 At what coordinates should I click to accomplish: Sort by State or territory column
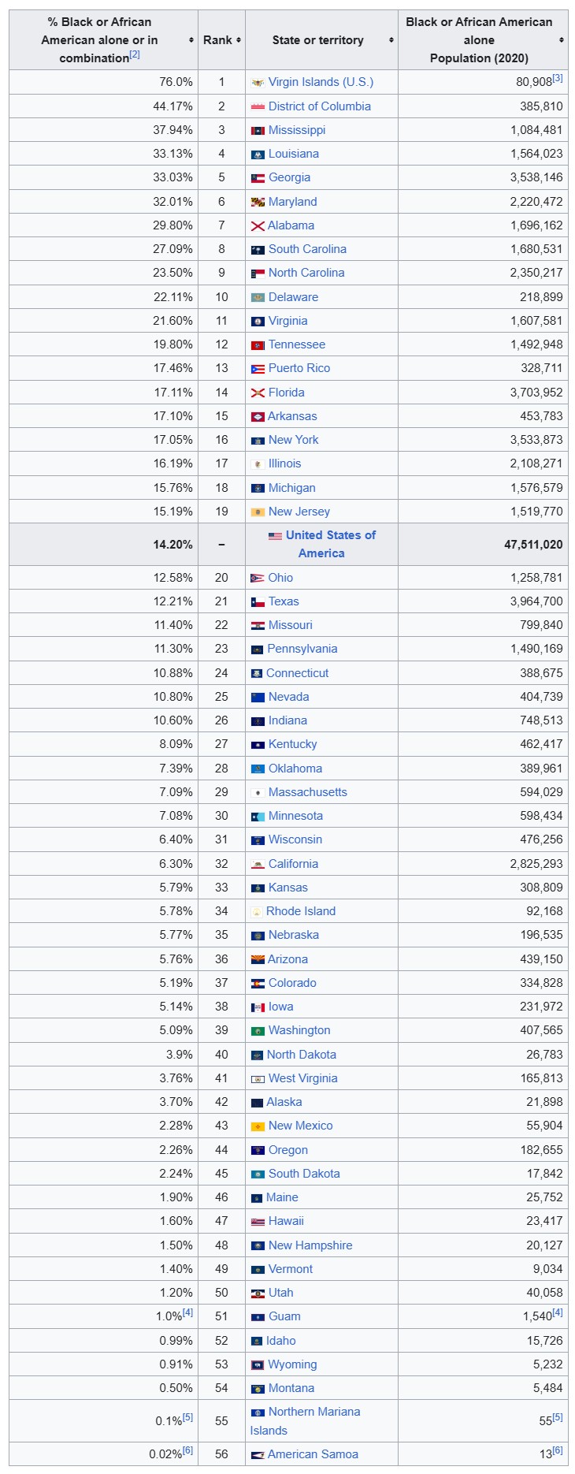pos(391,40)
